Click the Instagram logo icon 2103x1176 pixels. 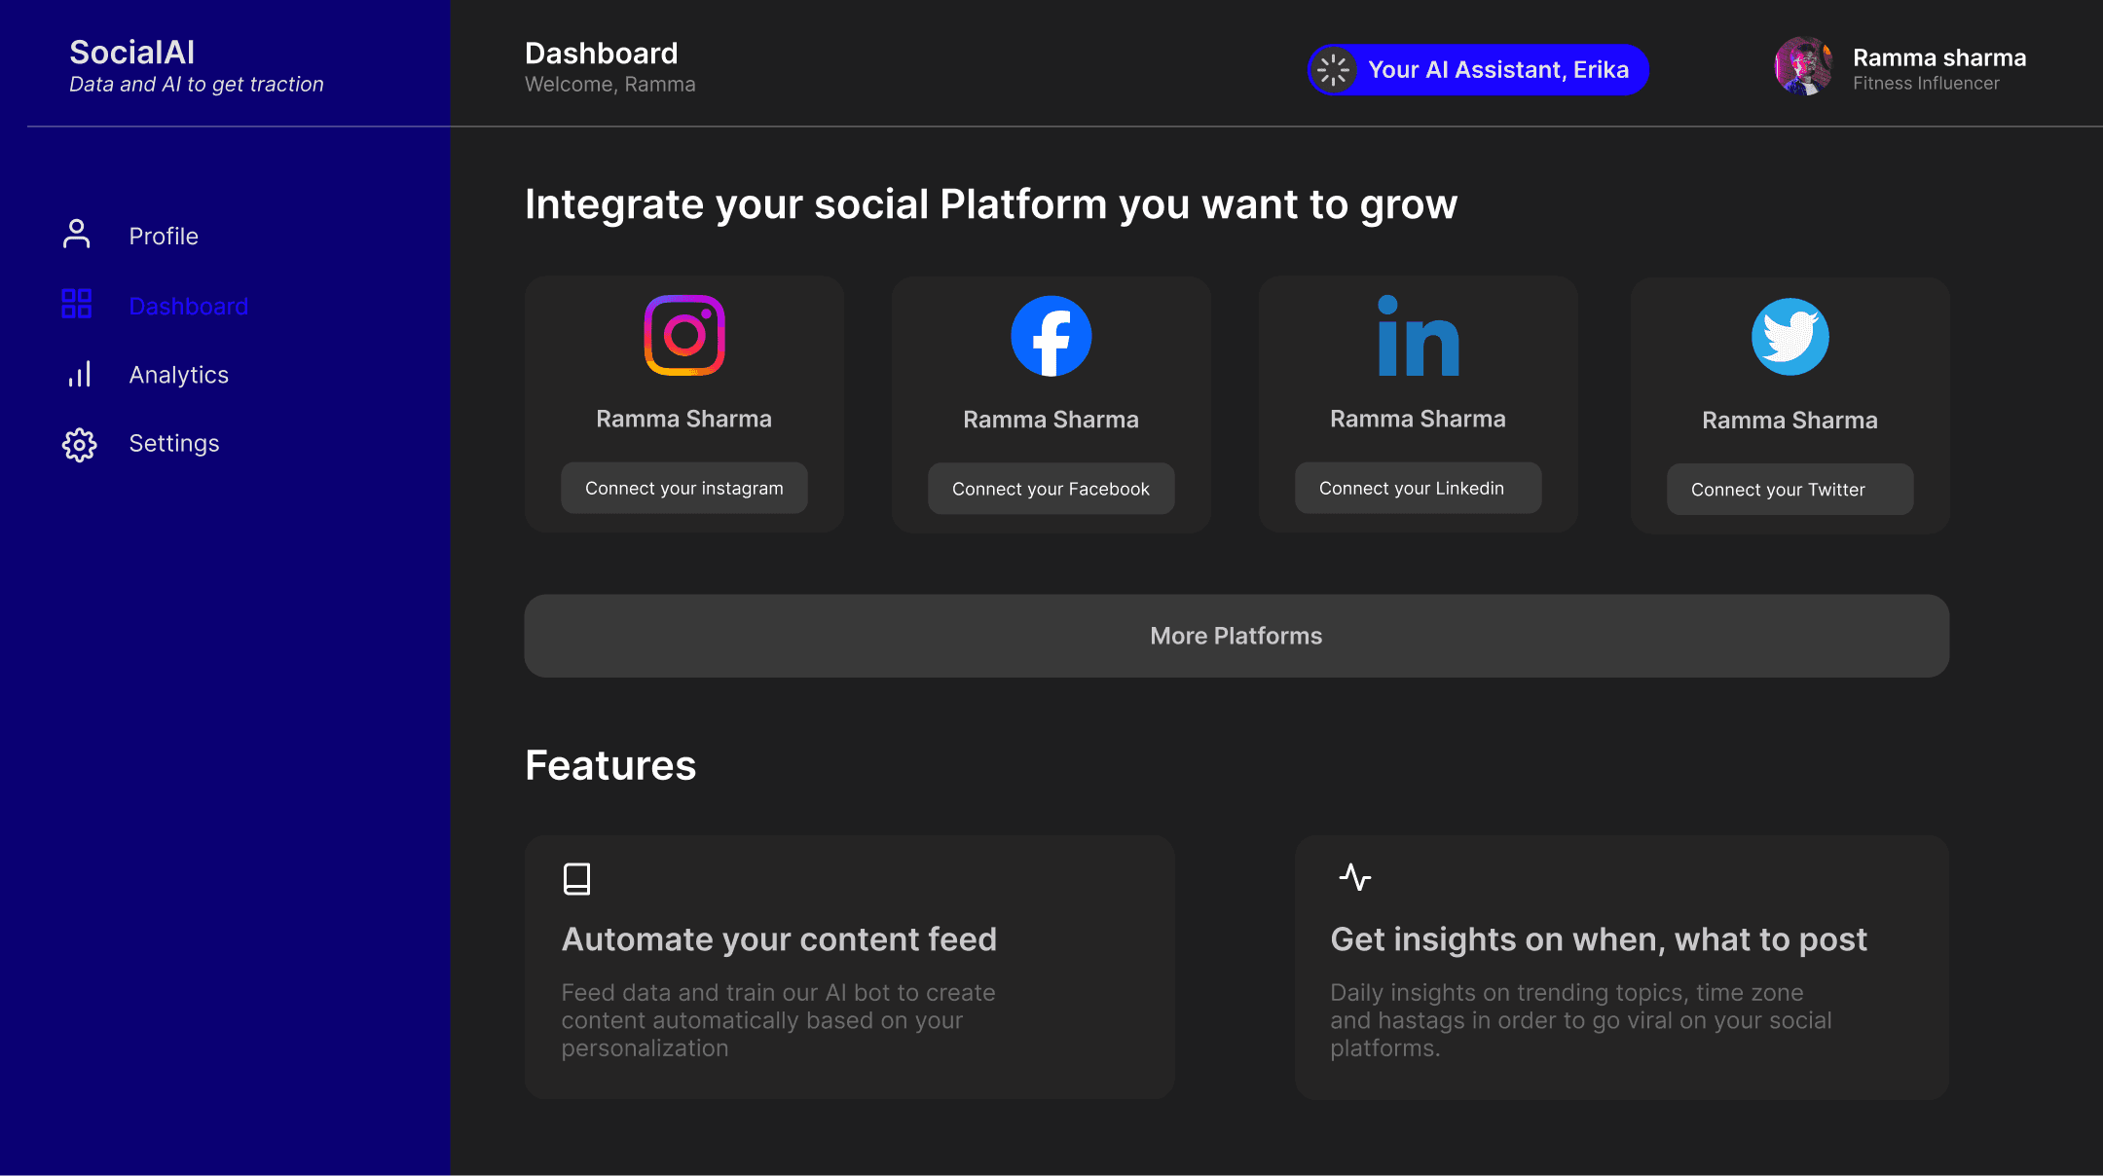coord(684,335)
